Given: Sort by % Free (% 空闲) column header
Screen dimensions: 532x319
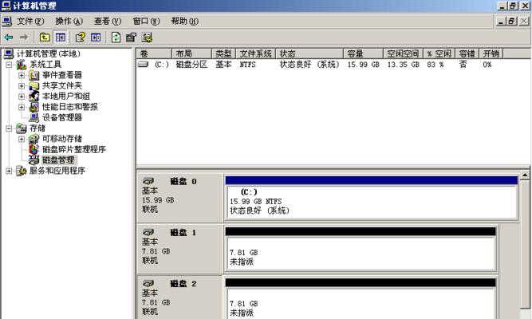Looking at the screenshot, I should pos(439,53).
